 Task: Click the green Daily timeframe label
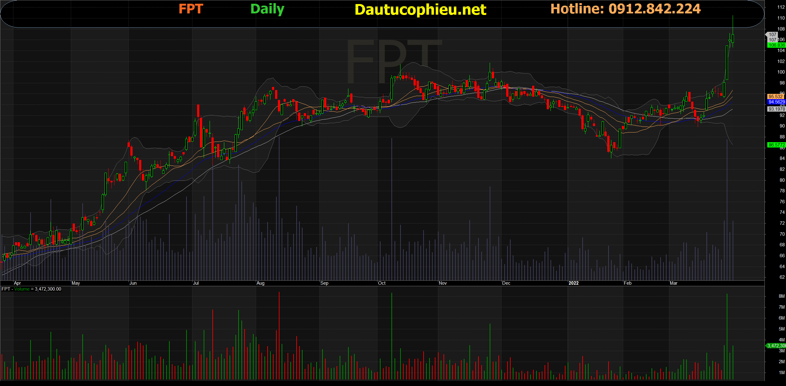click(267, 9)
